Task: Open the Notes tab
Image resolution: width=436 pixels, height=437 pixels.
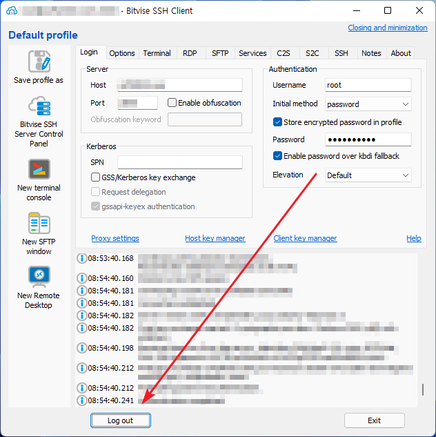Action: click(371, 53)
